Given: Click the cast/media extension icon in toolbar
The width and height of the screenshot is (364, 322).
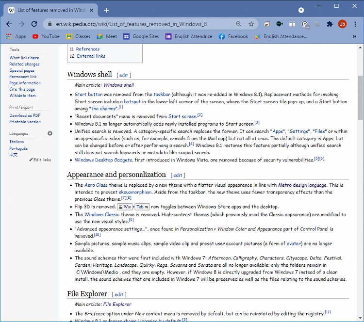Looking at the screenshot, I should click(x=267, y=24).
